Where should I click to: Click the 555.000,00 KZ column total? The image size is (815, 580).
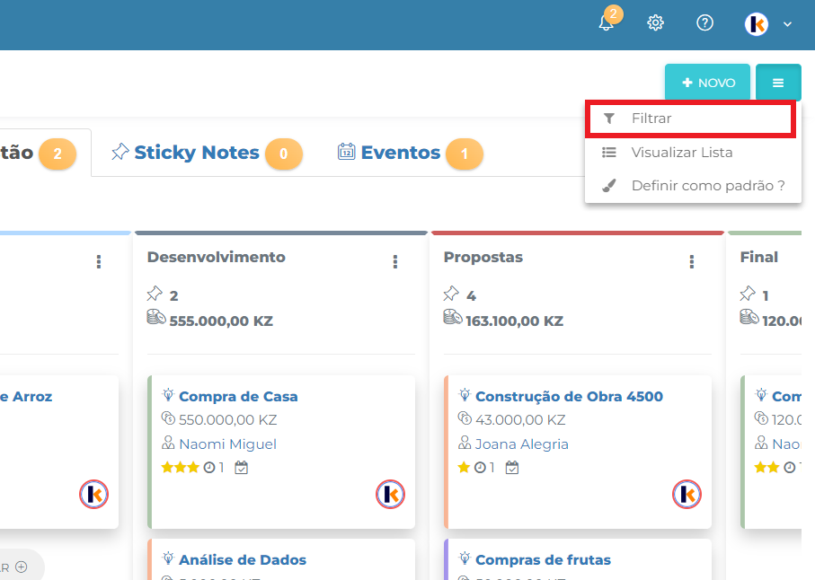(221, 321)
